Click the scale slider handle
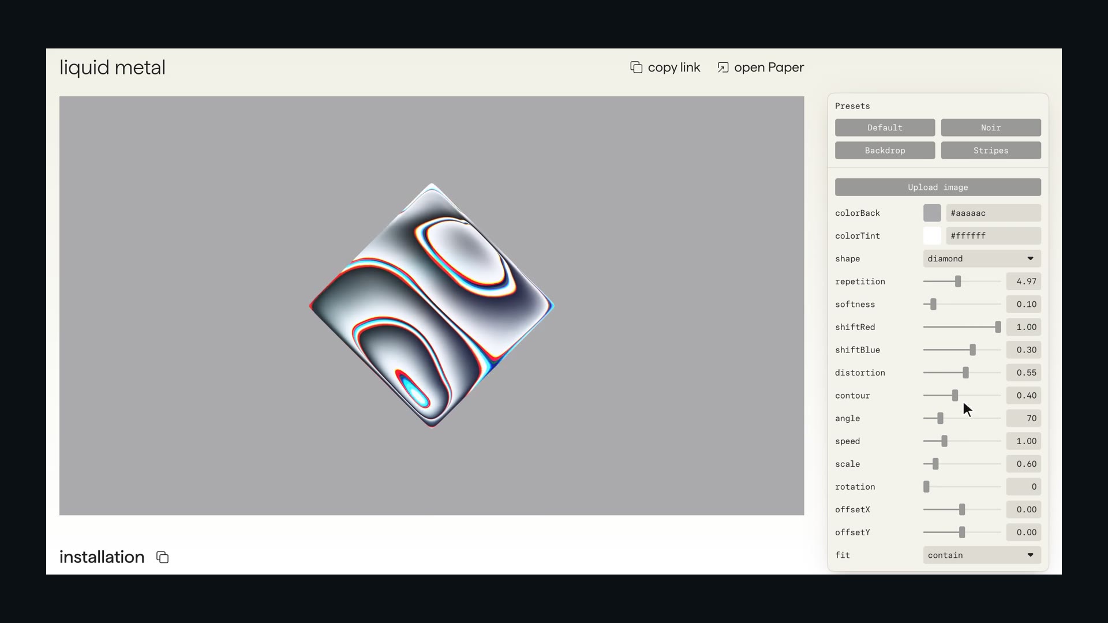This screenshot has width=1108, height=623. [x=935, y=464]
